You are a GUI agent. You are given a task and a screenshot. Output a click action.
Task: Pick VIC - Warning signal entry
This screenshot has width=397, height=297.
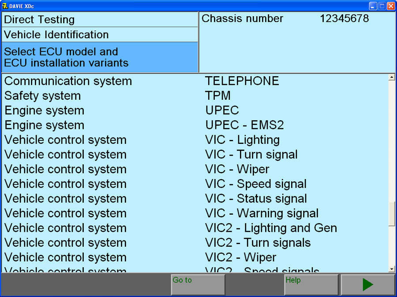[195, 213]
